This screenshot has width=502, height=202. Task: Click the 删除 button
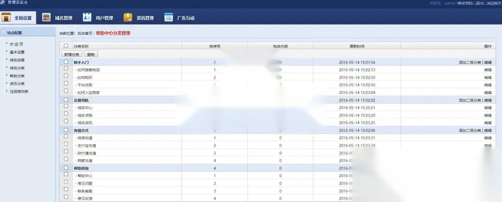tap(91, 54)
